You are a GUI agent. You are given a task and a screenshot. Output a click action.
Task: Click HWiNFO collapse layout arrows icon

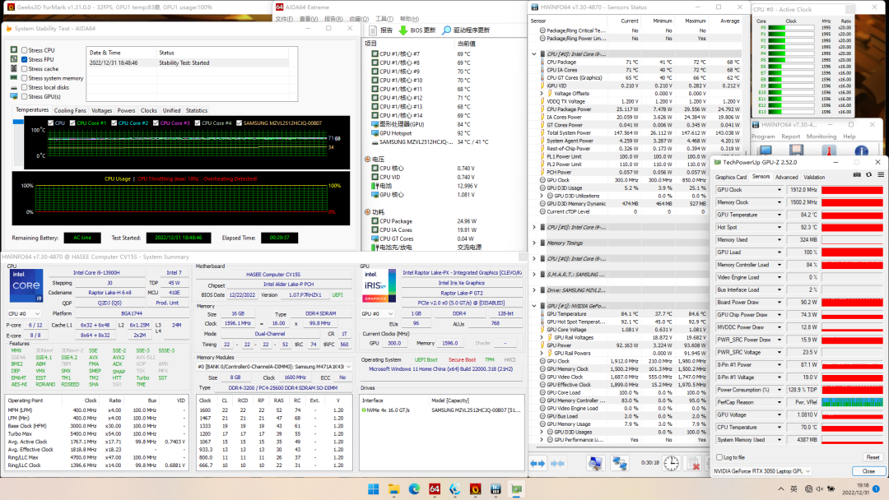point(557,463)
